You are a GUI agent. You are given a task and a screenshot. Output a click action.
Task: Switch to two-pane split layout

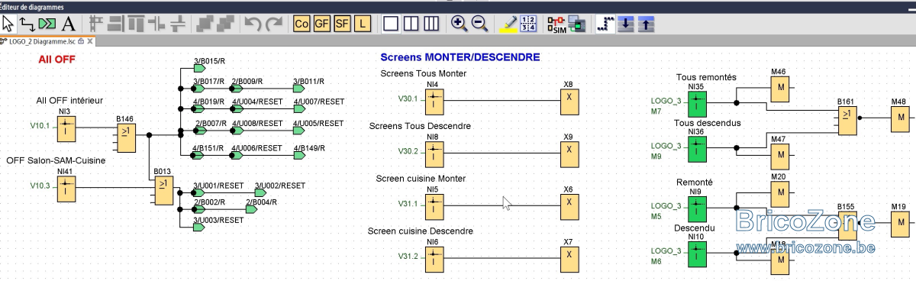[411, 24]
